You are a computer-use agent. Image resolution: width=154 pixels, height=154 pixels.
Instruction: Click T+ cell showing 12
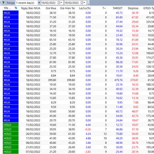(x=105, y=134)
